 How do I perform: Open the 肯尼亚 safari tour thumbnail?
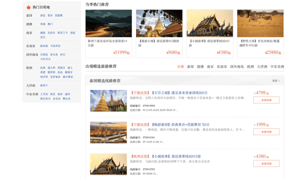pos(260,24)
